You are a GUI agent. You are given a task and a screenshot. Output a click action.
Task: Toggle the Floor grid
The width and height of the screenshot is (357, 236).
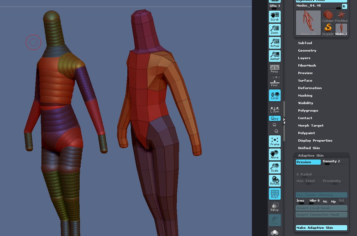[x=275, y=82]
